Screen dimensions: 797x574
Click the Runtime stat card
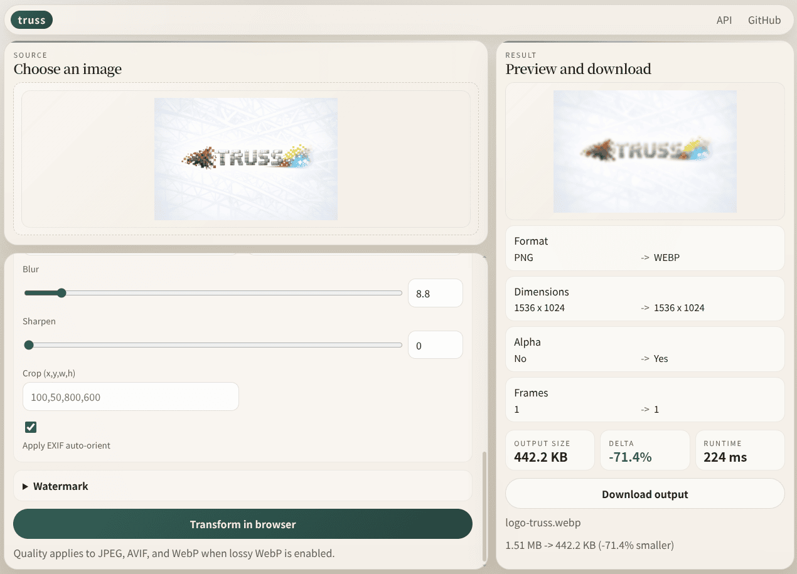740,450
